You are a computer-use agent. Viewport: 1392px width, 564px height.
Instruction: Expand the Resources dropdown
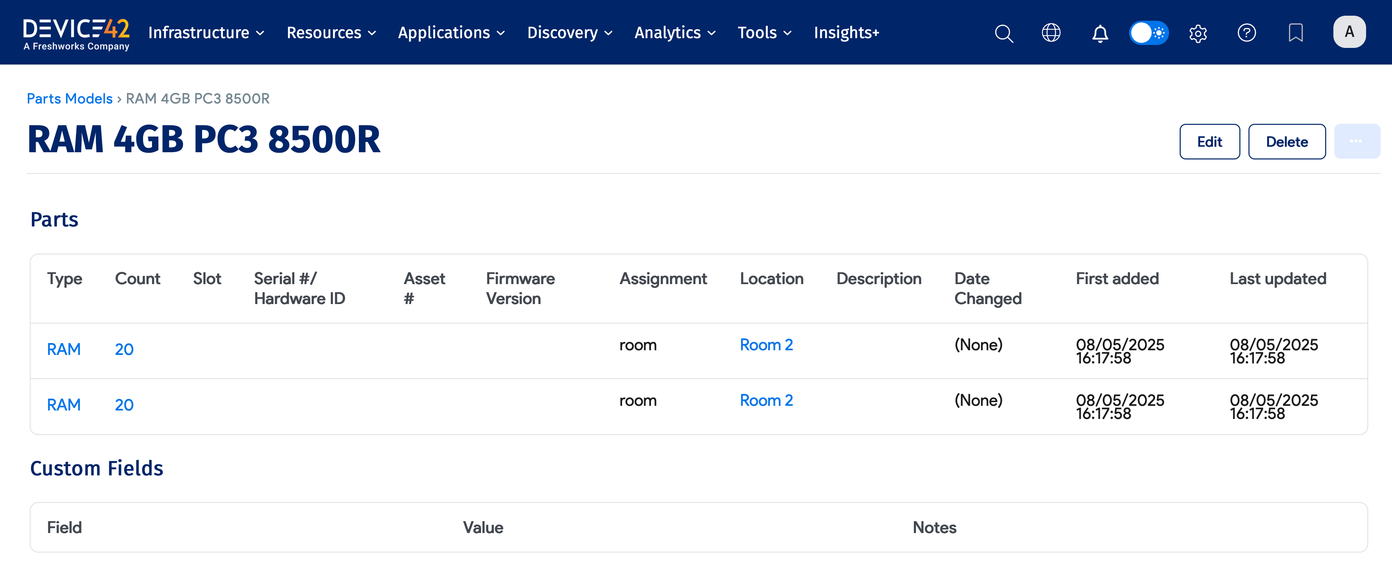coord(331,33)
